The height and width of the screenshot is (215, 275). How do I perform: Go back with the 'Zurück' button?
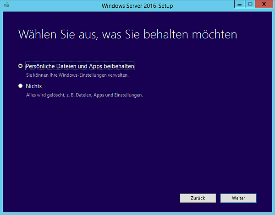198,198
